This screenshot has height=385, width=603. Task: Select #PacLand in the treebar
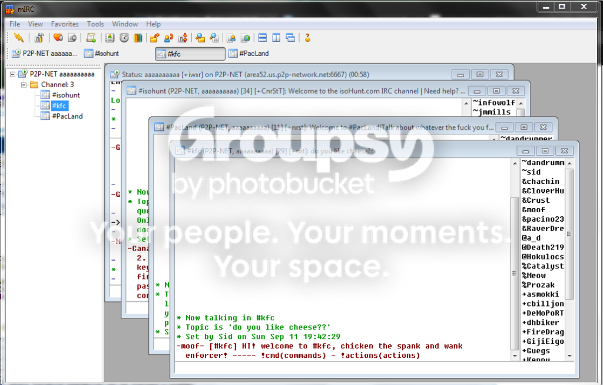67,116
